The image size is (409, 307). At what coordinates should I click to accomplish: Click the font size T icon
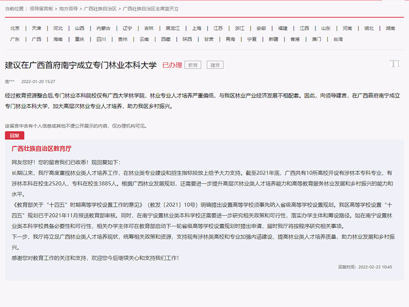[x=394, y=63]
